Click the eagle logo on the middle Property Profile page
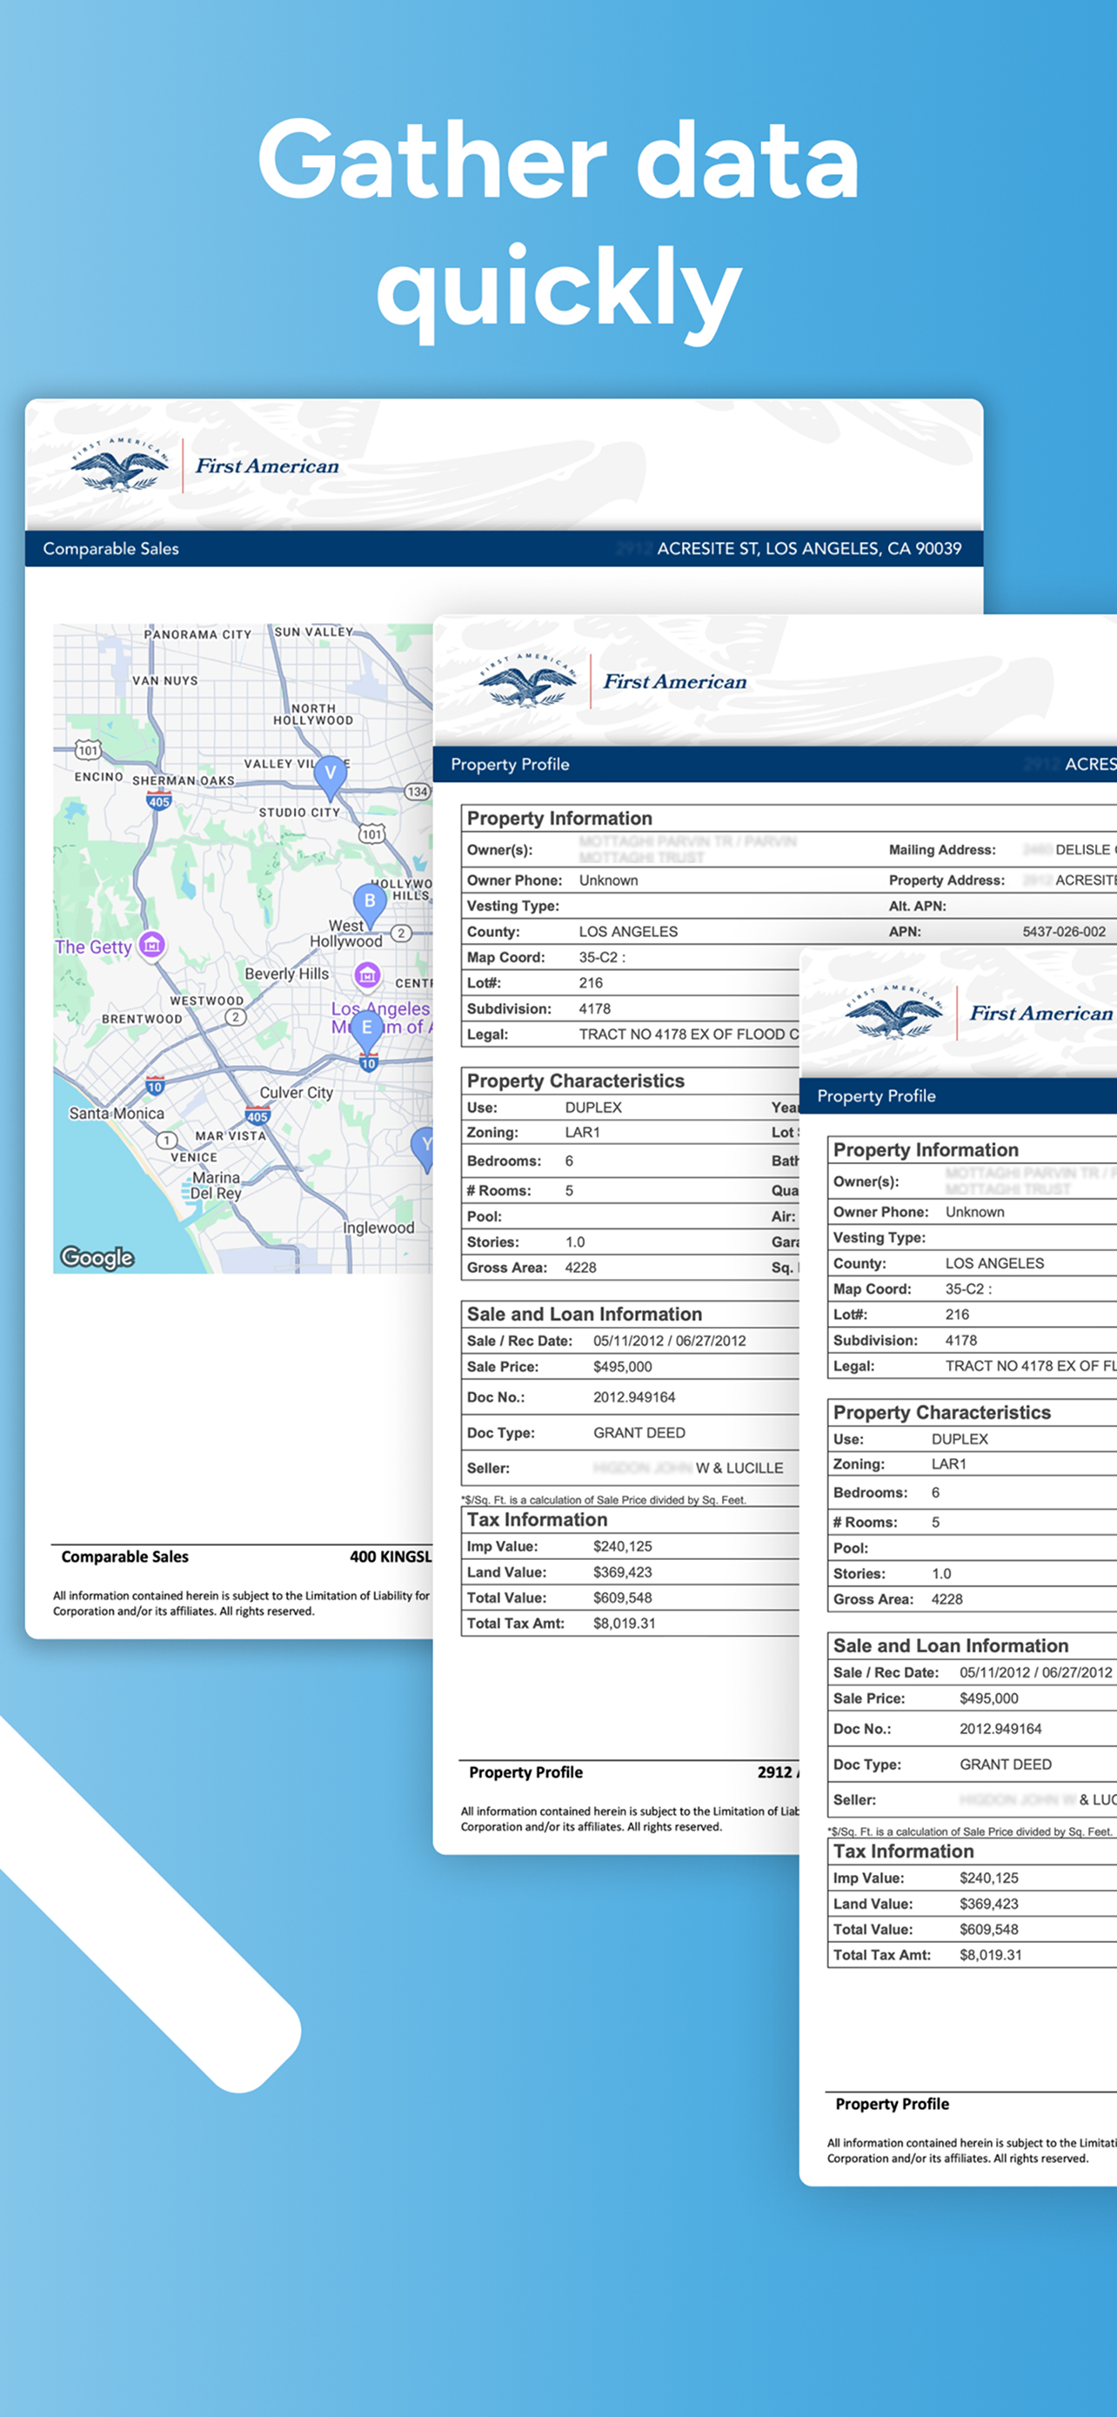The height and width of the screenshot is (2417, 1117). [x=527, y=681]
